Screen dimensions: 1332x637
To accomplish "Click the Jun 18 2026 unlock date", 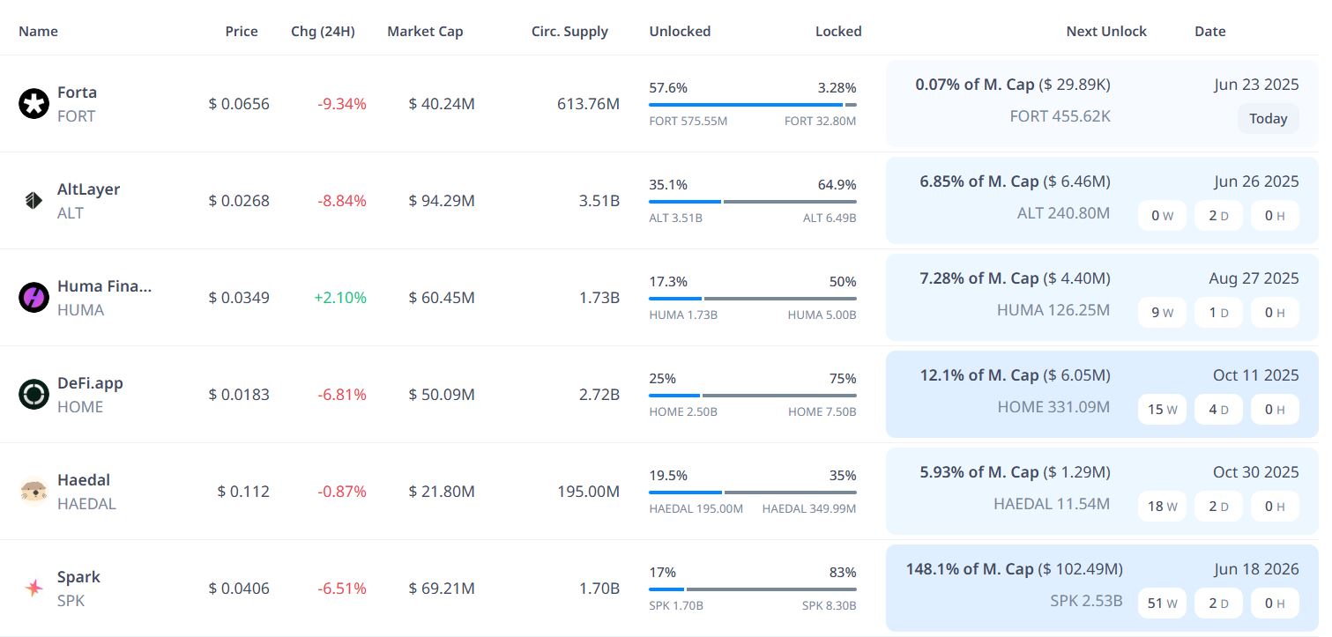I will pos(1256,569).
